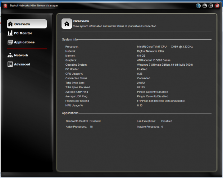This screenshot has width=223, height=178.
Task: Click the System Info section header
Action: tap(70, 39)
